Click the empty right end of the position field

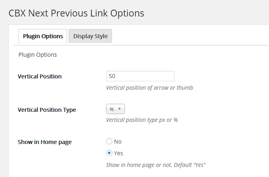coord(165,76)
